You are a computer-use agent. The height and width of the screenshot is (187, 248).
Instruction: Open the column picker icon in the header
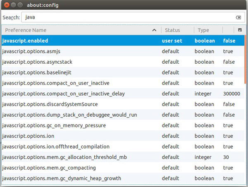(240, 30)
